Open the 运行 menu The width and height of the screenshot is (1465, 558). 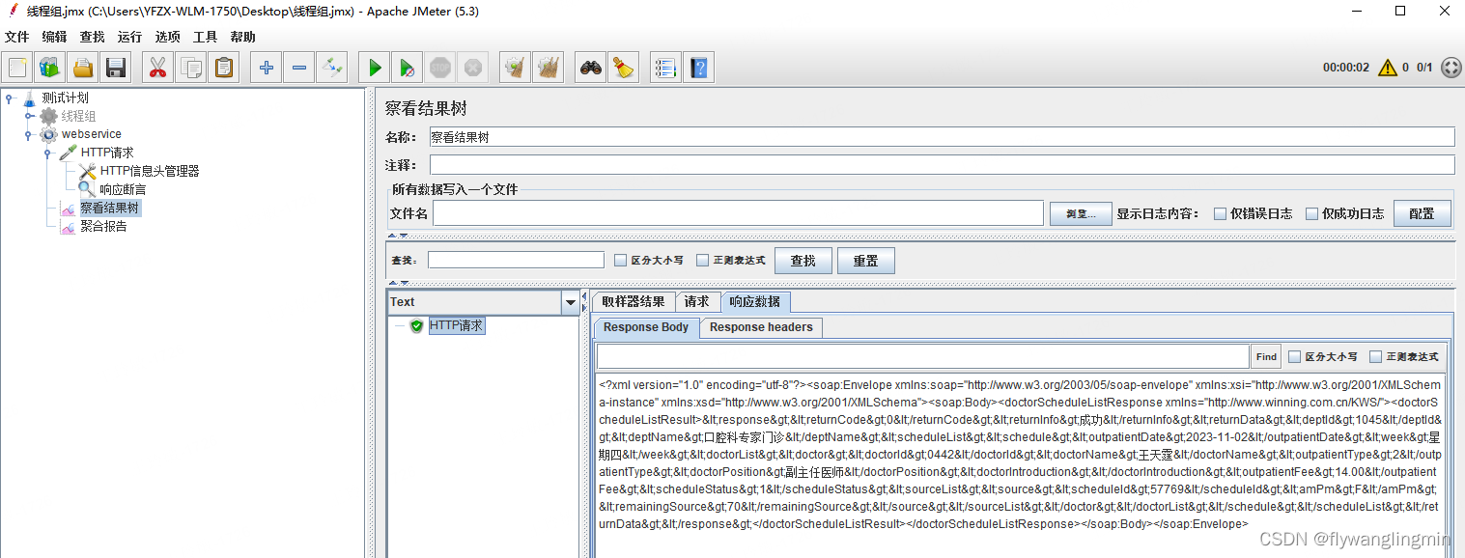[x=128, y=37]
